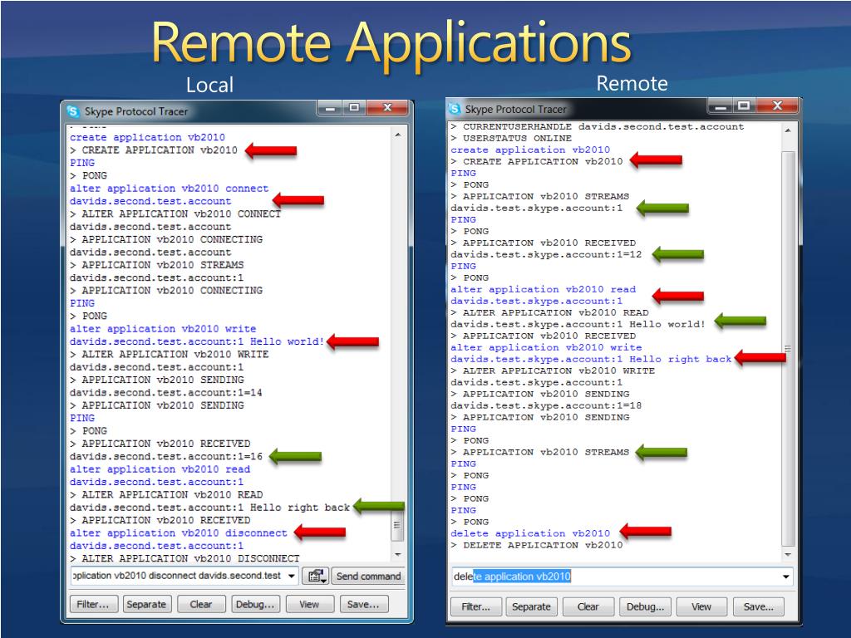
Task: Click "davids.test.skype.account:1=18" in Remote log
Action: tap(546, 405)
